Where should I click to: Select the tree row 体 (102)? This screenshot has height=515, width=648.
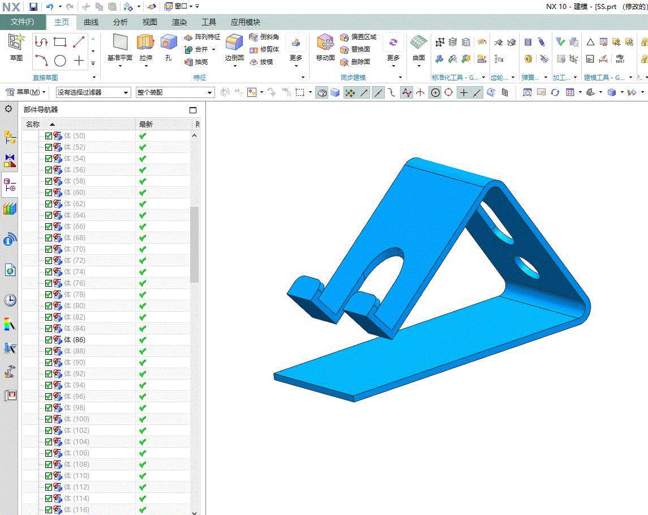pyautogui.click(x=106, y=430)
